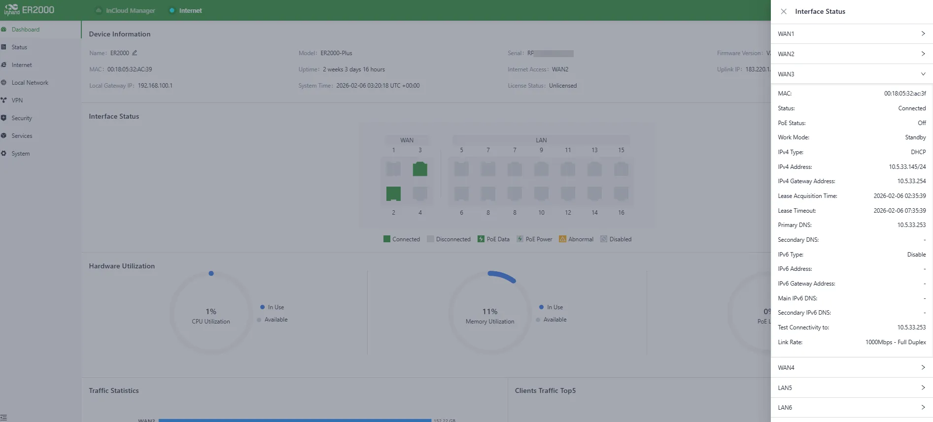The image size is (933, 422).
Task: Click the Status sidebar icon
Action: (4, 47)
